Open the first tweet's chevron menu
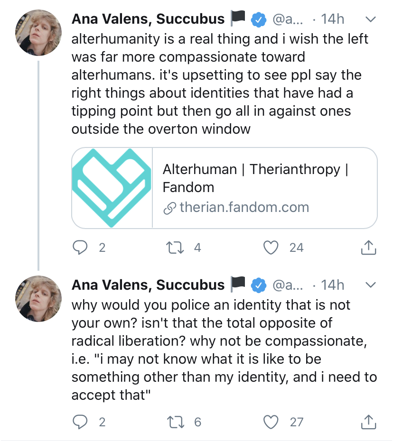 (370, 19)
